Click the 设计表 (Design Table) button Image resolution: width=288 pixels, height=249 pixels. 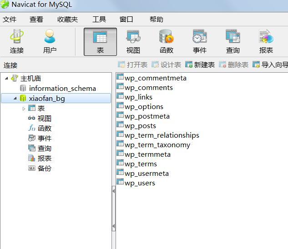[x=167, y=65]
